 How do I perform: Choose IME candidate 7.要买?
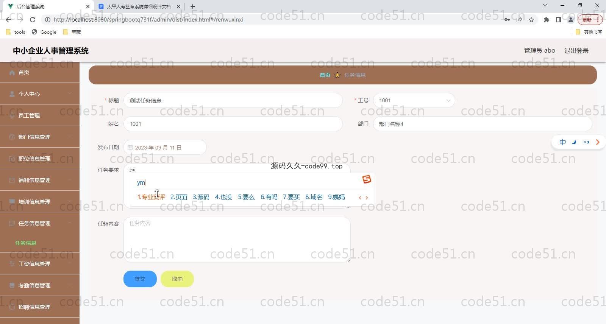pyautogui.click(x=291, y=197)
